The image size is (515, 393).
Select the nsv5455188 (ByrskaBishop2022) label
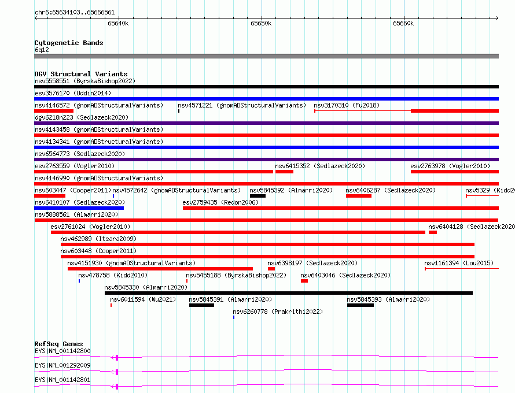tap(236, 275)
